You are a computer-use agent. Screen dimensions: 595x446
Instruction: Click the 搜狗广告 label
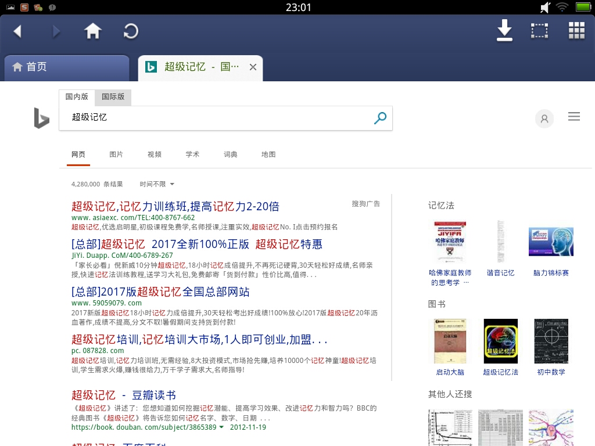click(x=365, y=204)
